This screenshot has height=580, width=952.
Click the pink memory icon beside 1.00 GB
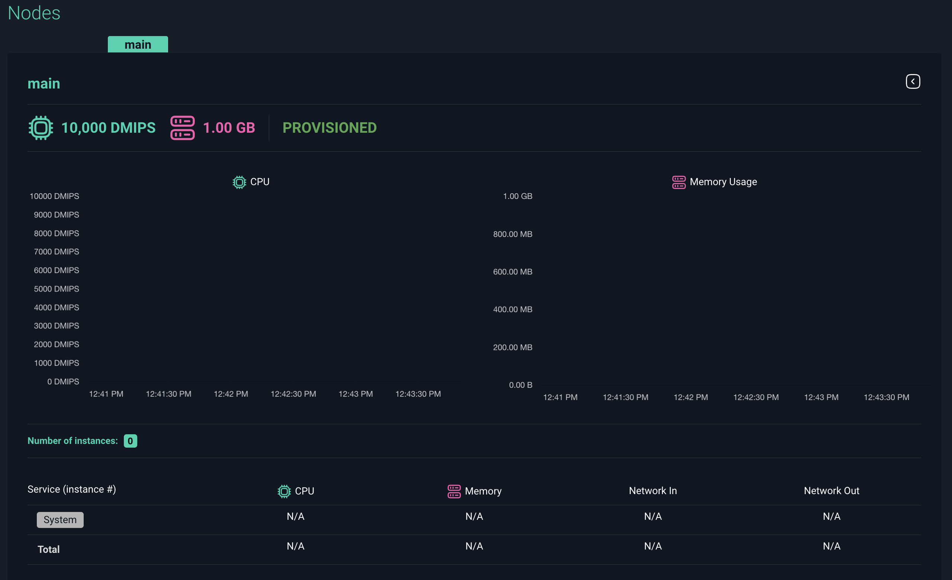click(x=182, y=128)
